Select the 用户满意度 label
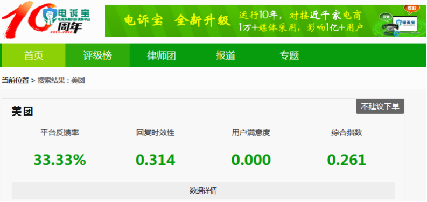Image resolution: width=427 pixels, height=202 pixels. tap(251, 133)
